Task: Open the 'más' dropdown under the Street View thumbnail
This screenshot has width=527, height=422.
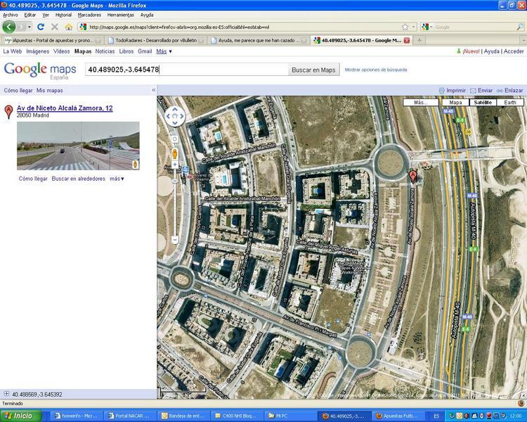Action: click(117, 179)
